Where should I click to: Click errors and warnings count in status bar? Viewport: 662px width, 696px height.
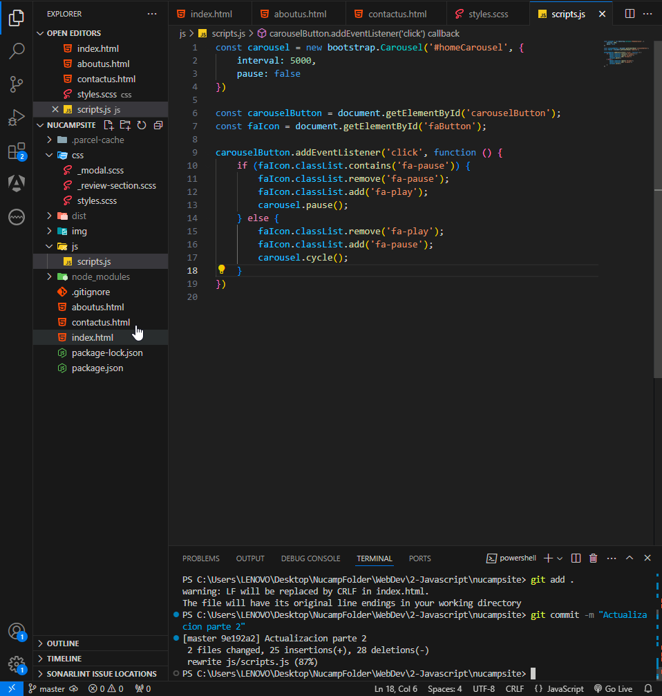[x=106, y=689]
